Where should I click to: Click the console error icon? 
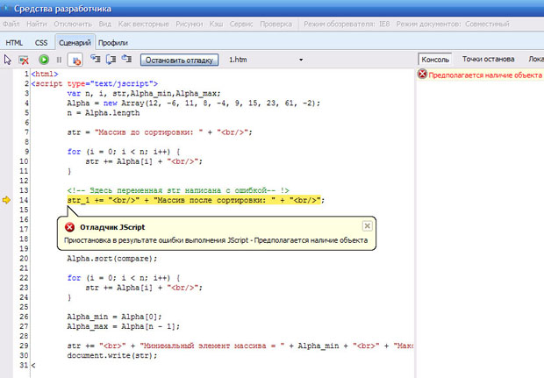(x=422, y=74)
